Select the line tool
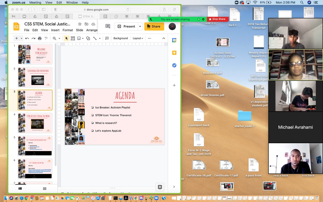This screenshot has width=323, height=202. (x=95, y=38)
